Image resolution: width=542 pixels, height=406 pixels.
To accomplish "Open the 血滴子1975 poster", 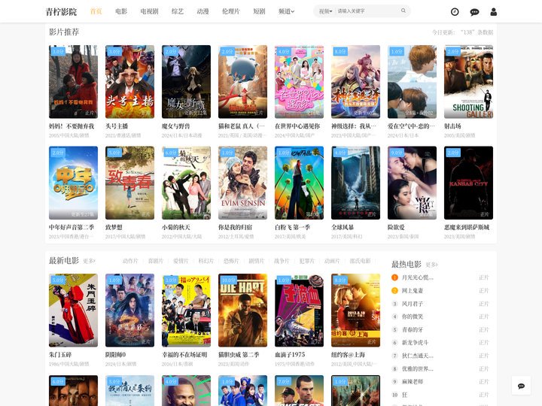I will tap(299, 310).
